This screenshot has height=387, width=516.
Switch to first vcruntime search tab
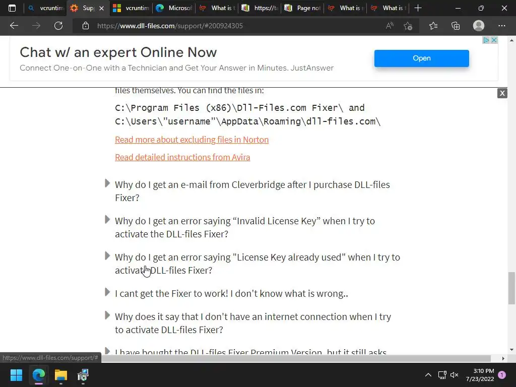coord(45,8)
